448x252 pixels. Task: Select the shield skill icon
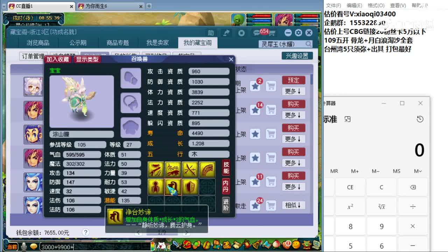(x=190, y=187)
